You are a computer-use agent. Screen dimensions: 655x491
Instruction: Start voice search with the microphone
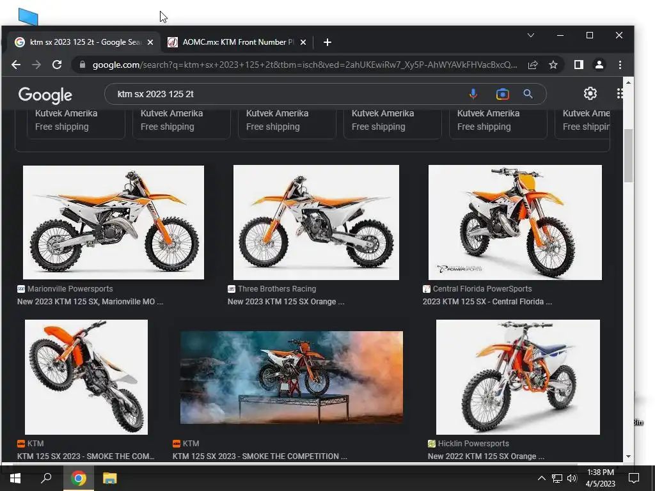[473, 94]
